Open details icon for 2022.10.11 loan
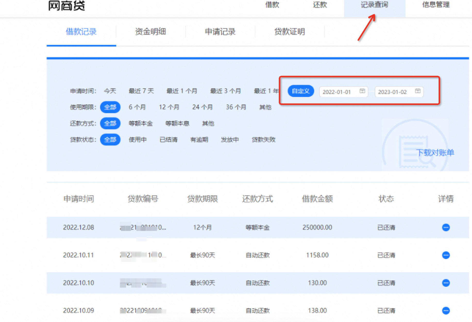472x322 pixels. pos(446,255)
